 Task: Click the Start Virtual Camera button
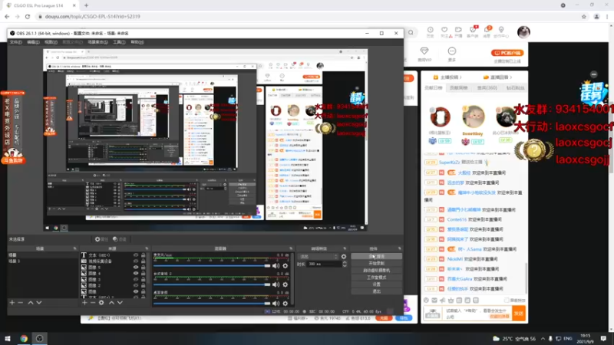[x=376, y=271]
